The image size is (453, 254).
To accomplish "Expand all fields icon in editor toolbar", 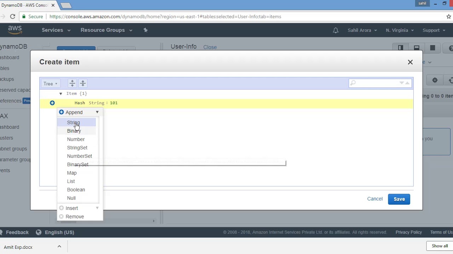I will (72, 83).
